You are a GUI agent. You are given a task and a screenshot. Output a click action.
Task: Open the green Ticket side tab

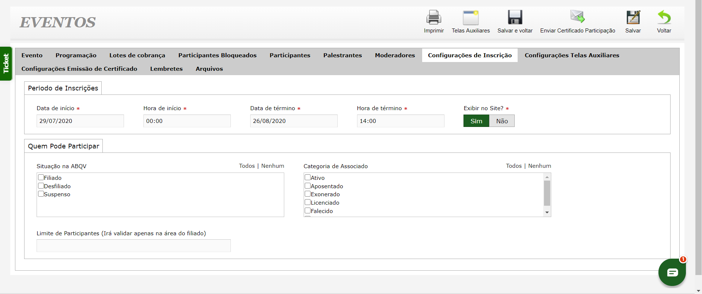[x=6, y=63]
